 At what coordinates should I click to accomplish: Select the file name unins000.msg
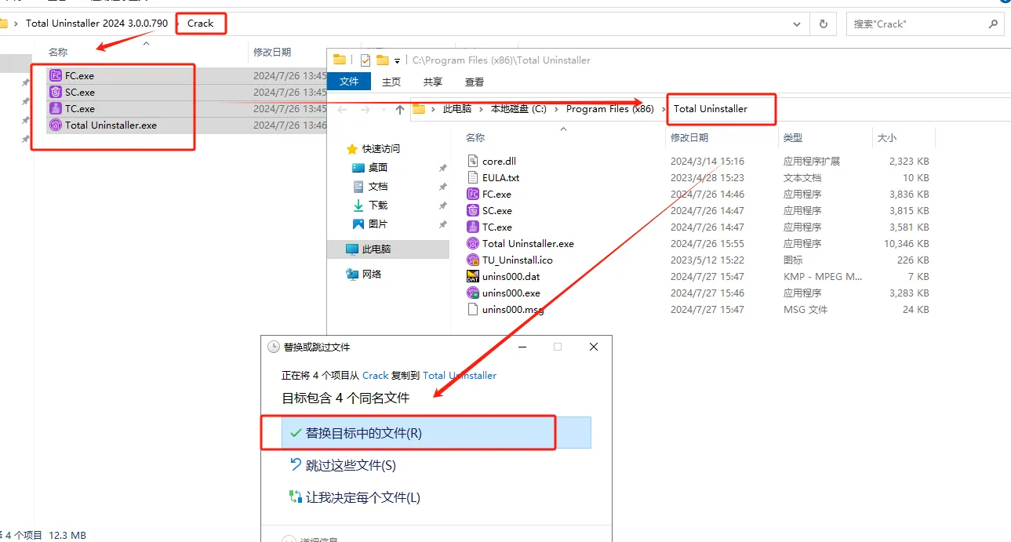point(513,310)
